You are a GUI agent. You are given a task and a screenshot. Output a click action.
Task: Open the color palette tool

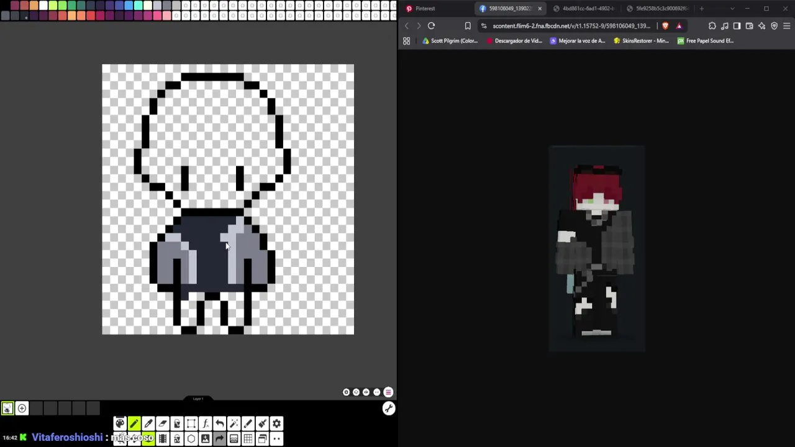(120, 423)
